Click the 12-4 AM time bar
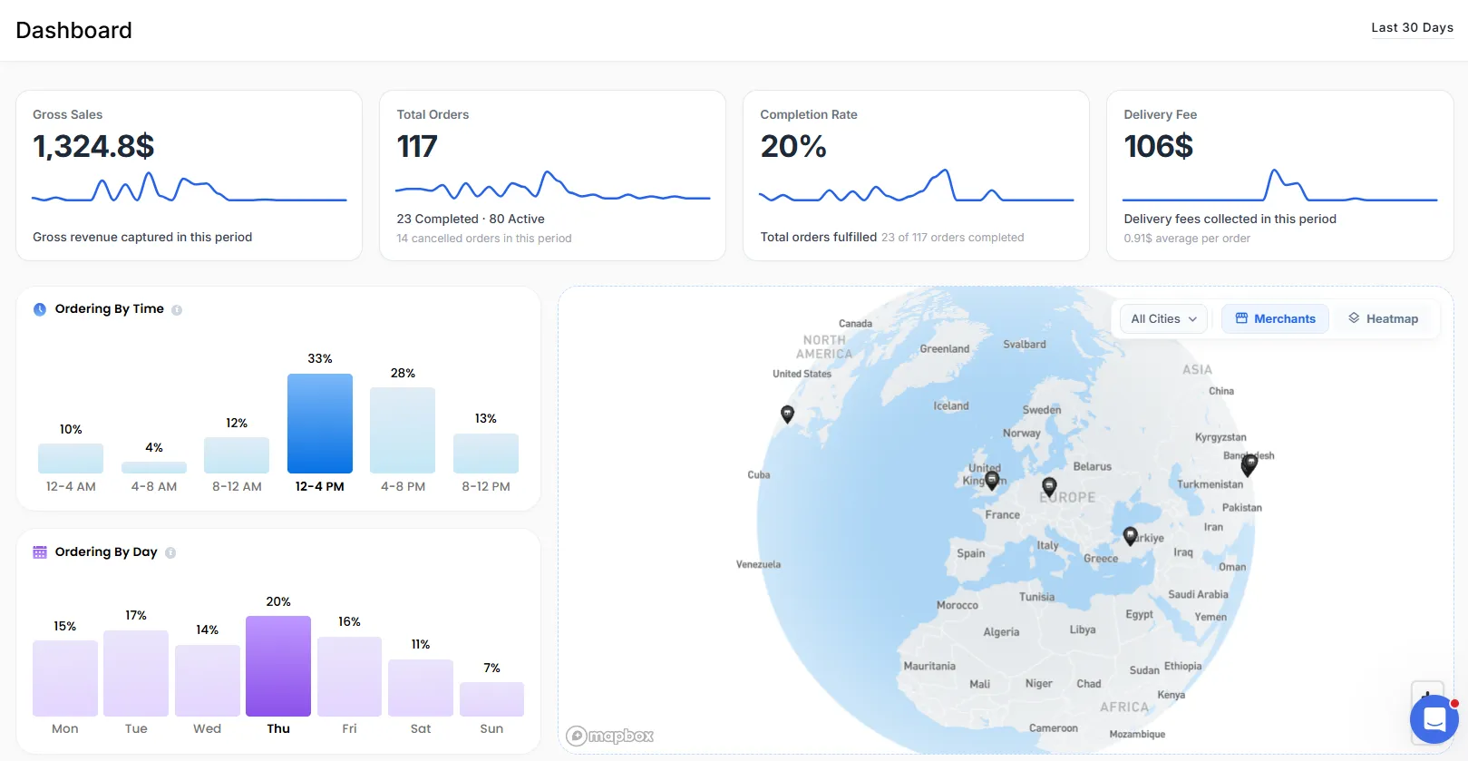 coord(71,459)
